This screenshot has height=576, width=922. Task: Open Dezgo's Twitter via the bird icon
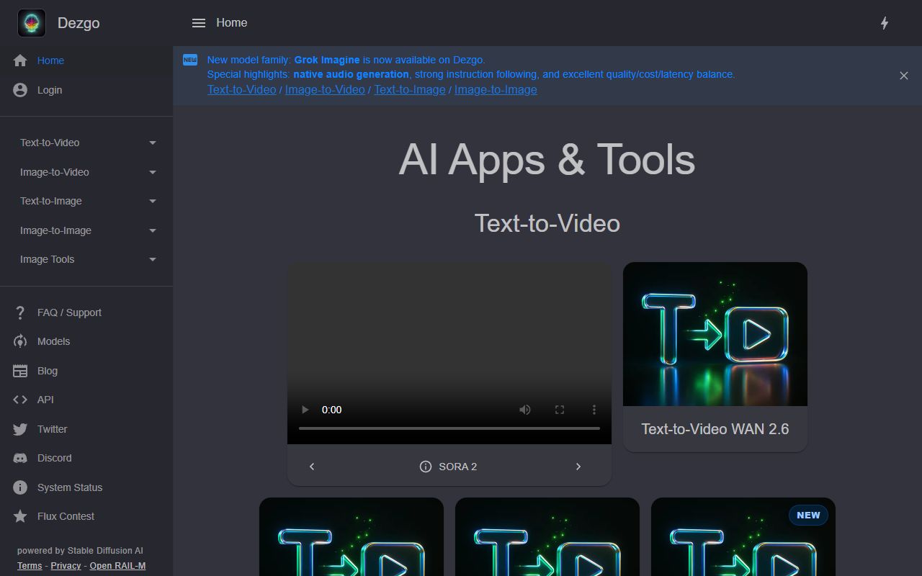point(19,429)
